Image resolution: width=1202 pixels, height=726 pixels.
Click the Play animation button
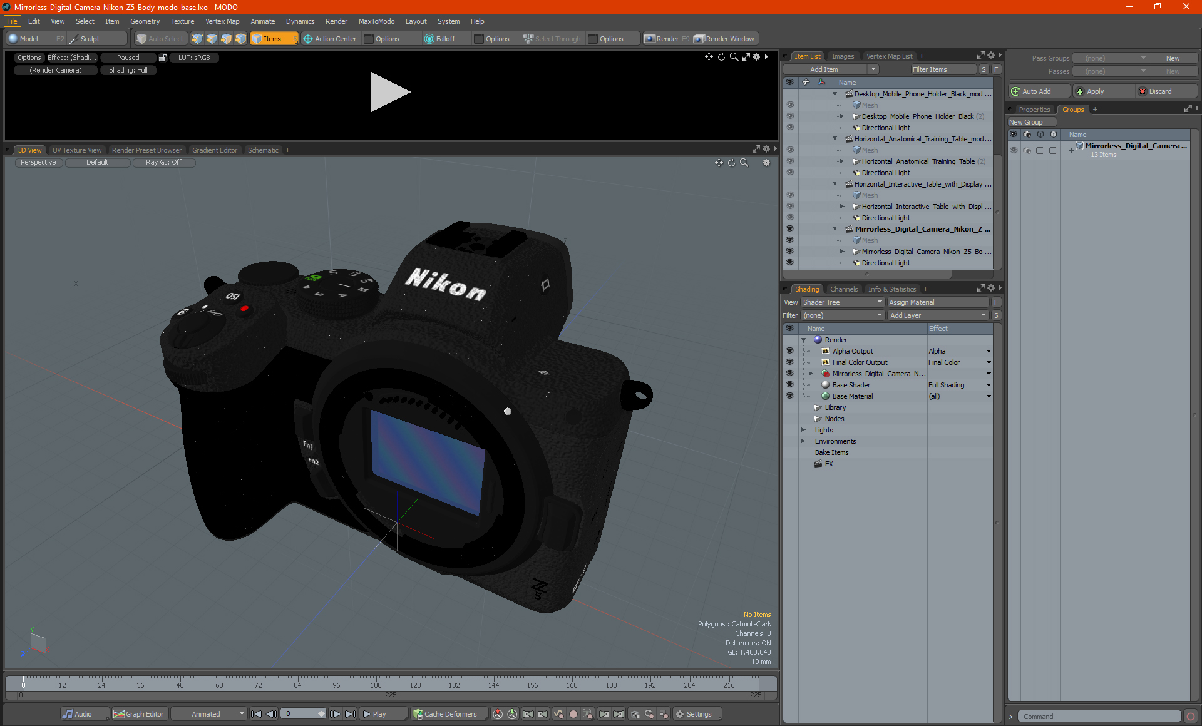[x=384, y=714]
